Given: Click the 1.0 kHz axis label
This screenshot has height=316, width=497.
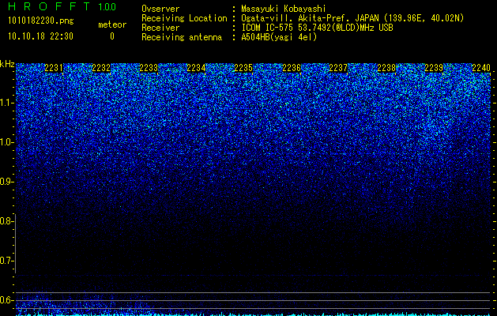Looking at the screenshot, I should click(6, 142).
